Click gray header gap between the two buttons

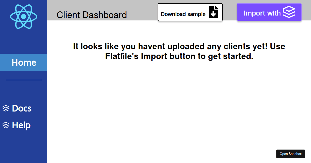pyautogui.click(x=230, y=10)
